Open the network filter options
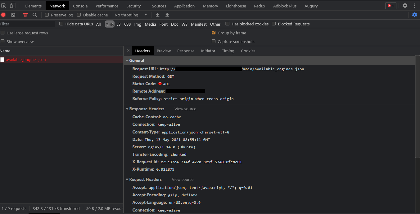420x214 pixels. point(25,15)
